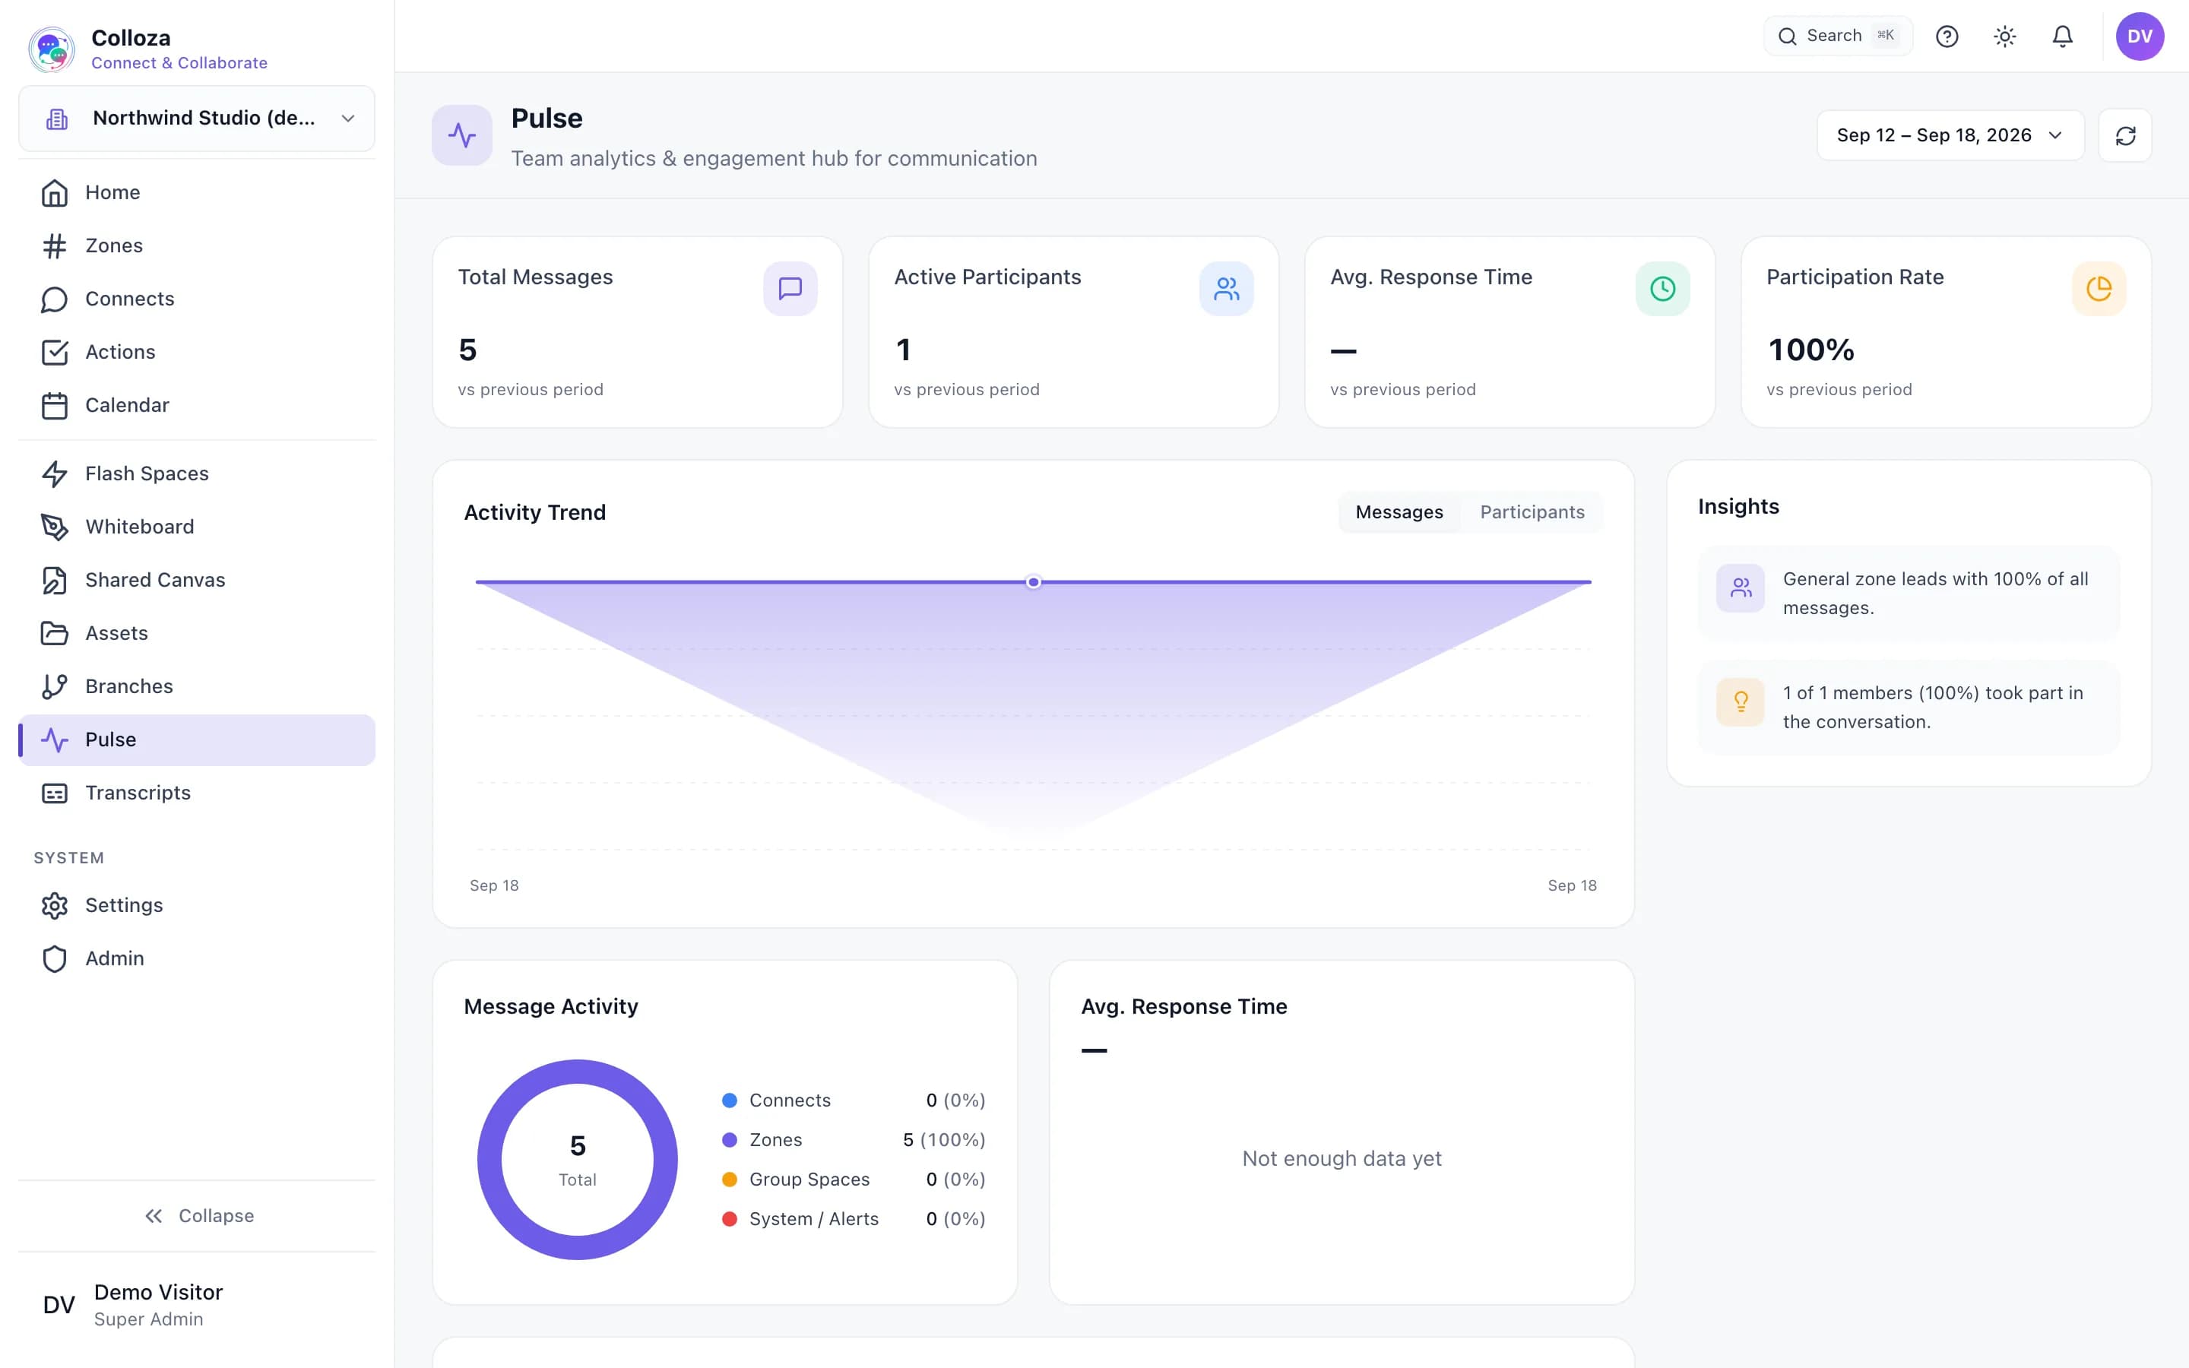Click the Message Activity donut chart
This screenshot has width=2189, height=1368.
click(577, 1160)
